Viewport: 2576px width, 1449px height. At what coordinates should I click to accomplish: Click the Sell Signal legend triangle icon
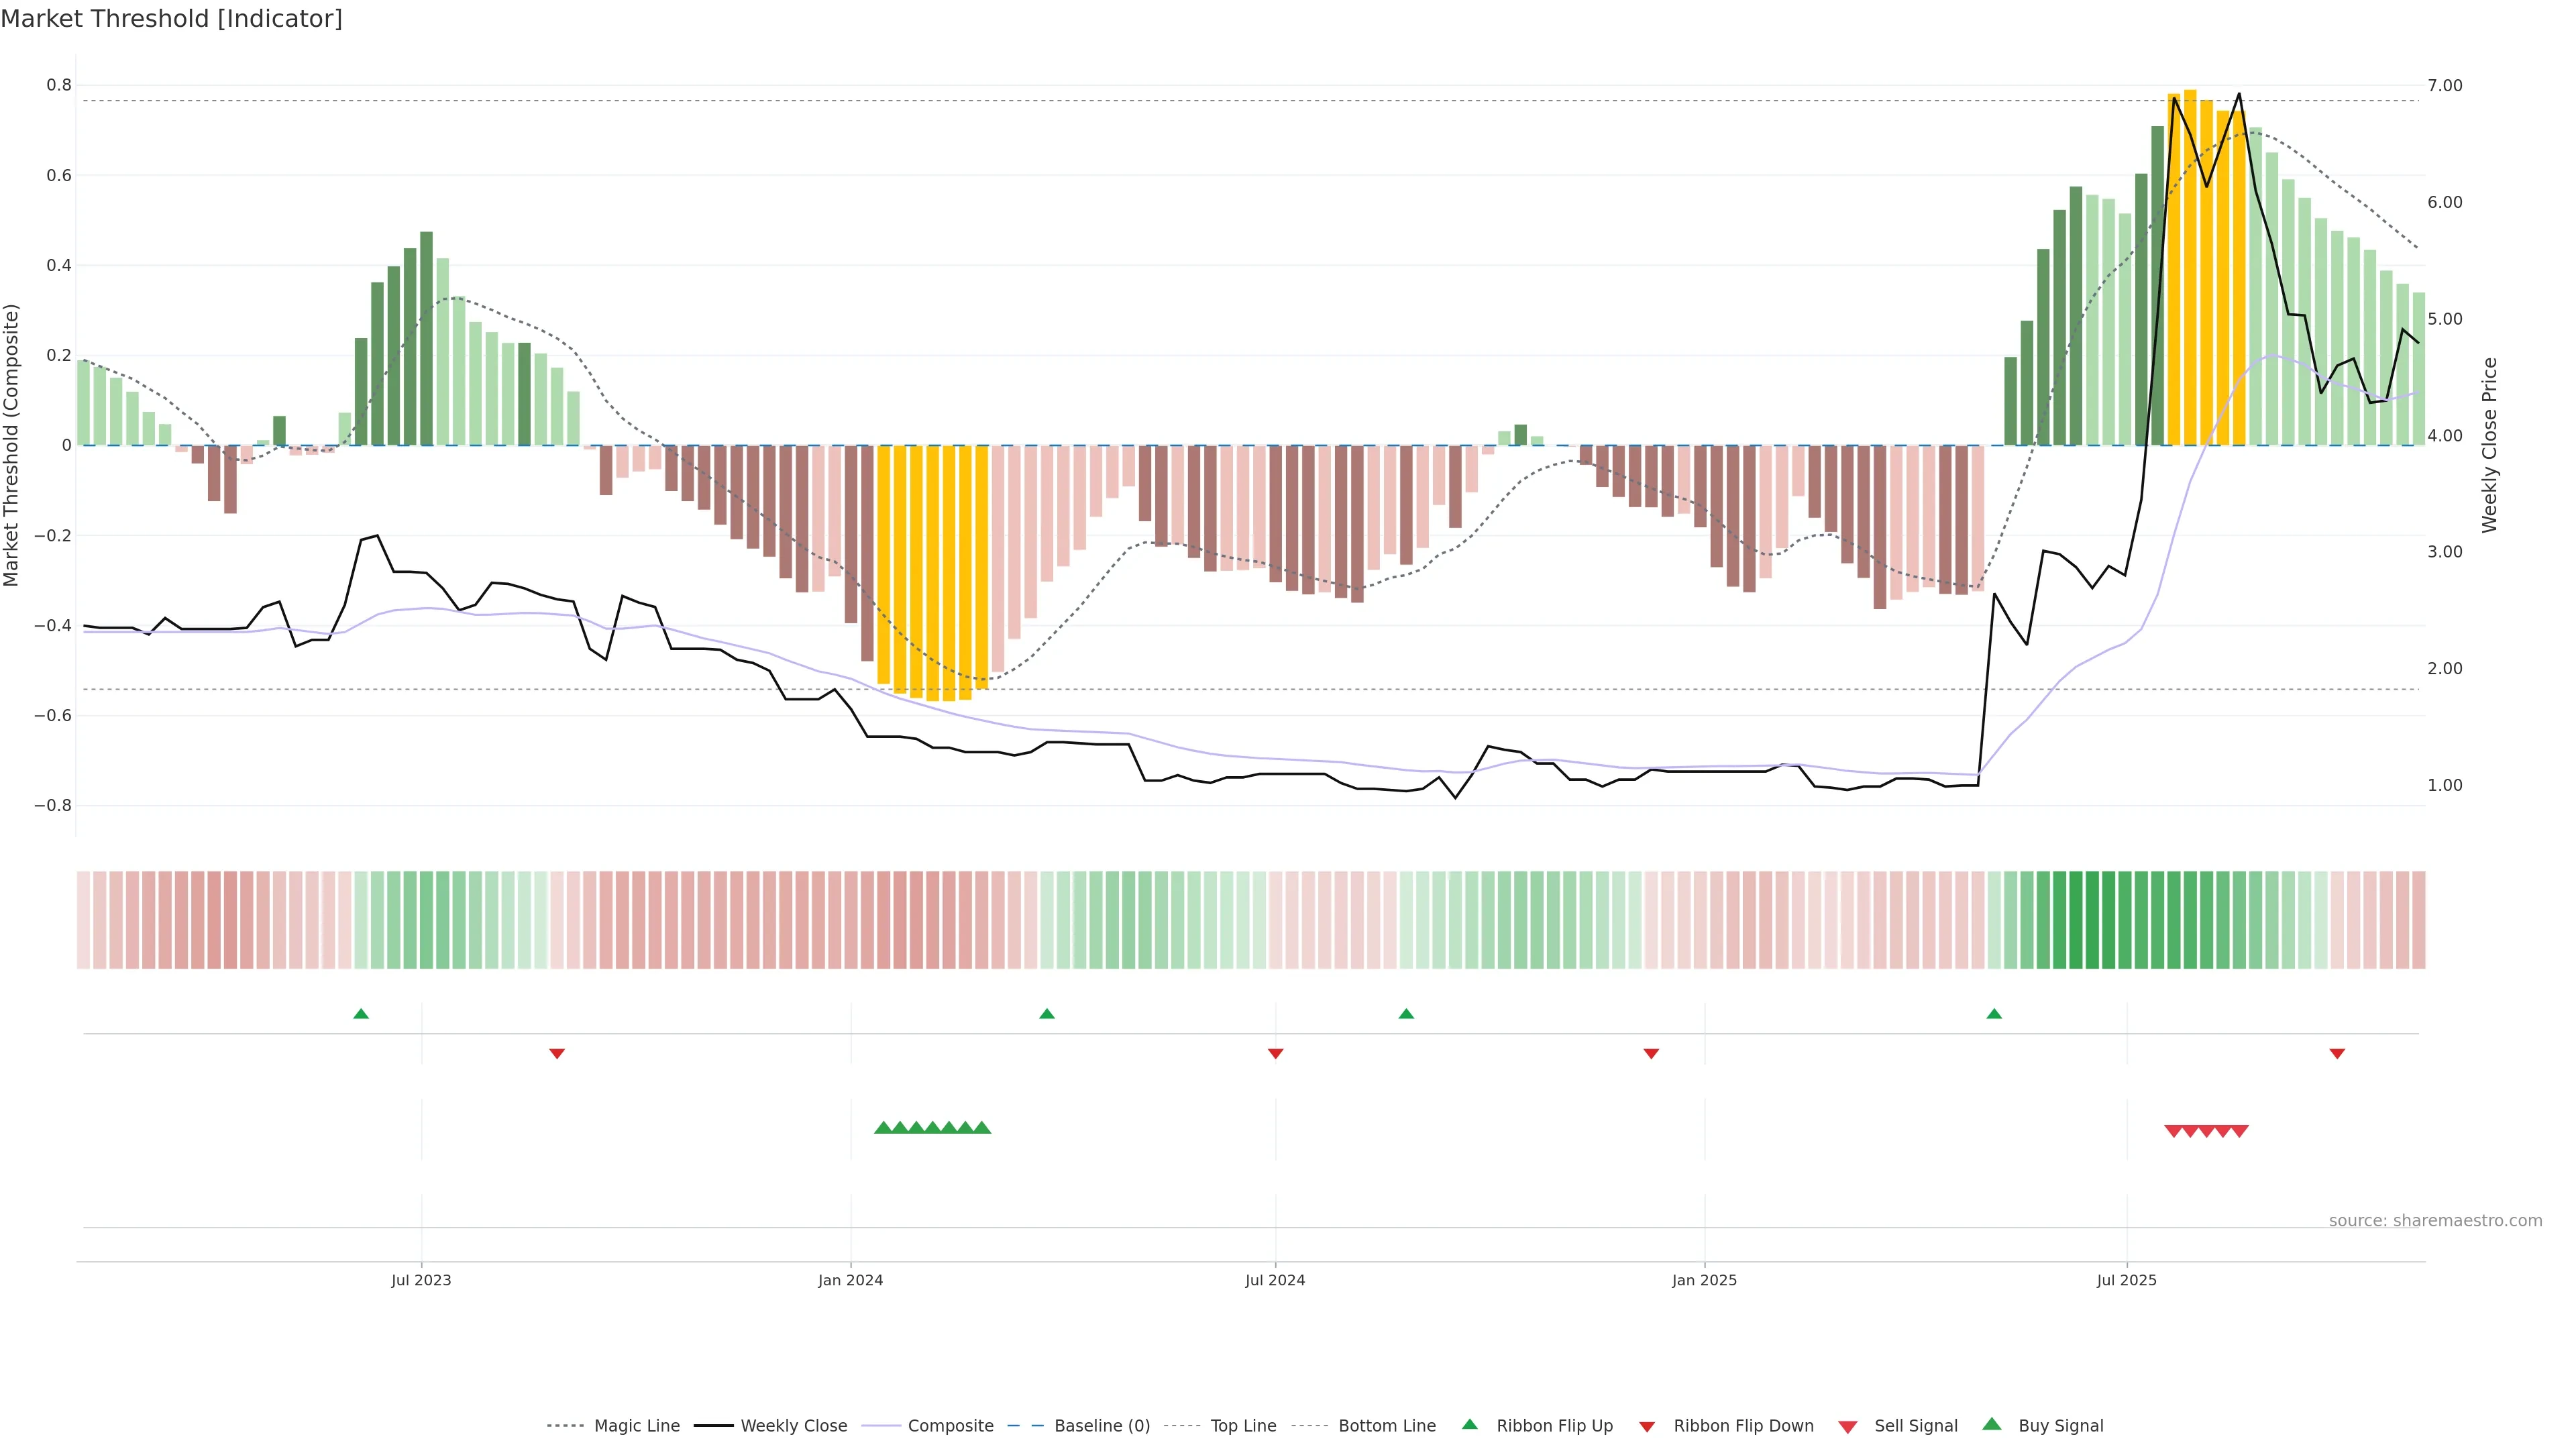coord(1848,1427)
